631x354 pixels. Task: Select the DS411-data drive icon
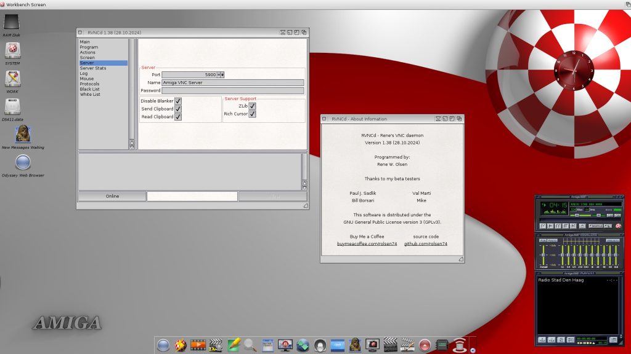pos(12,107)
